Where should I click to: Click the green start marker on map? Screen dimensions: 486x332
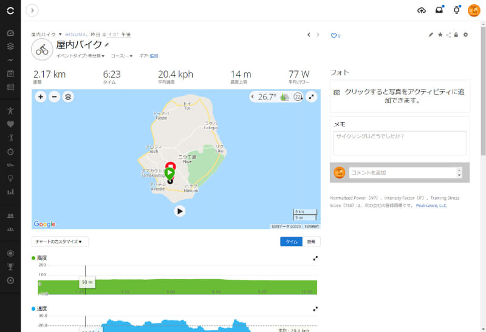(169, 173)
